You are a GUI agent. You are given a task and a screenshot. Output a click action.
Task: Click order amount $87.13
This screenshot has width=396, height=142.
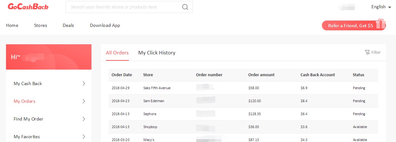[x=254, y=140]
